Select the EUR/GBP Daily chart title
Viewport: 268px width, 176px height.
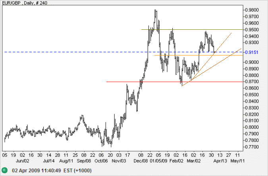pyautogui.click(x=24, y=3)
